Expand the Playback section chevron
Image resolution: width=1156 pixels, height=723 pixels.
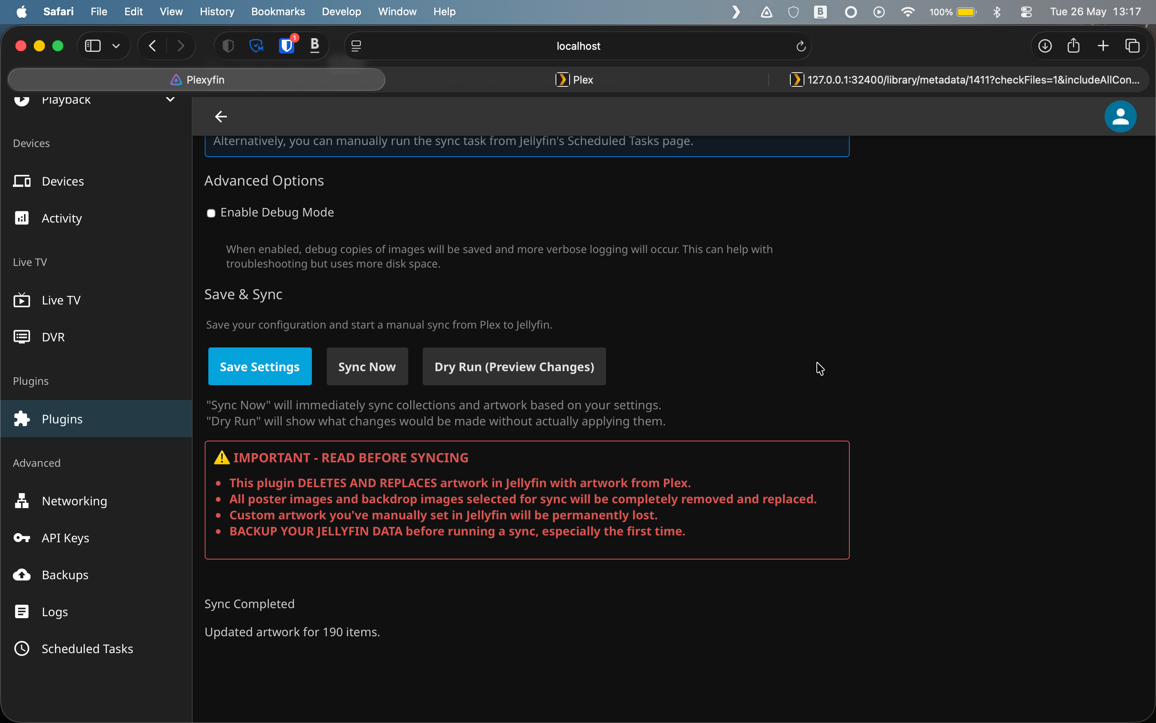point(171,100)
